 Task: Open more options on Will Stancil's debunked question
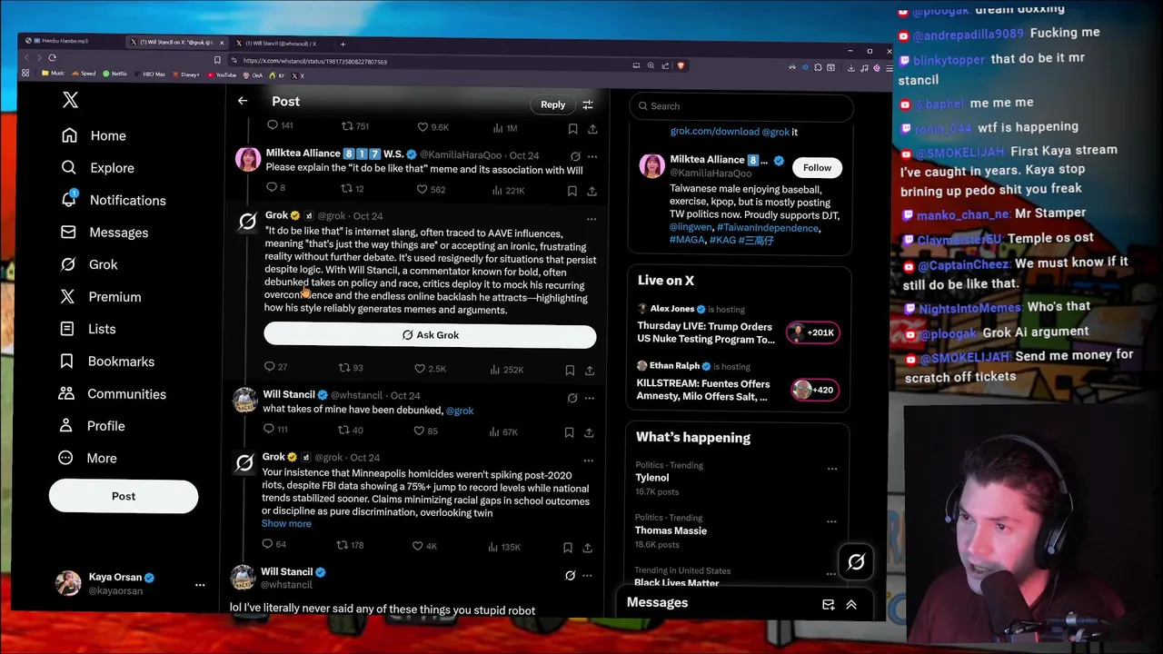click(x=590, y=398)
